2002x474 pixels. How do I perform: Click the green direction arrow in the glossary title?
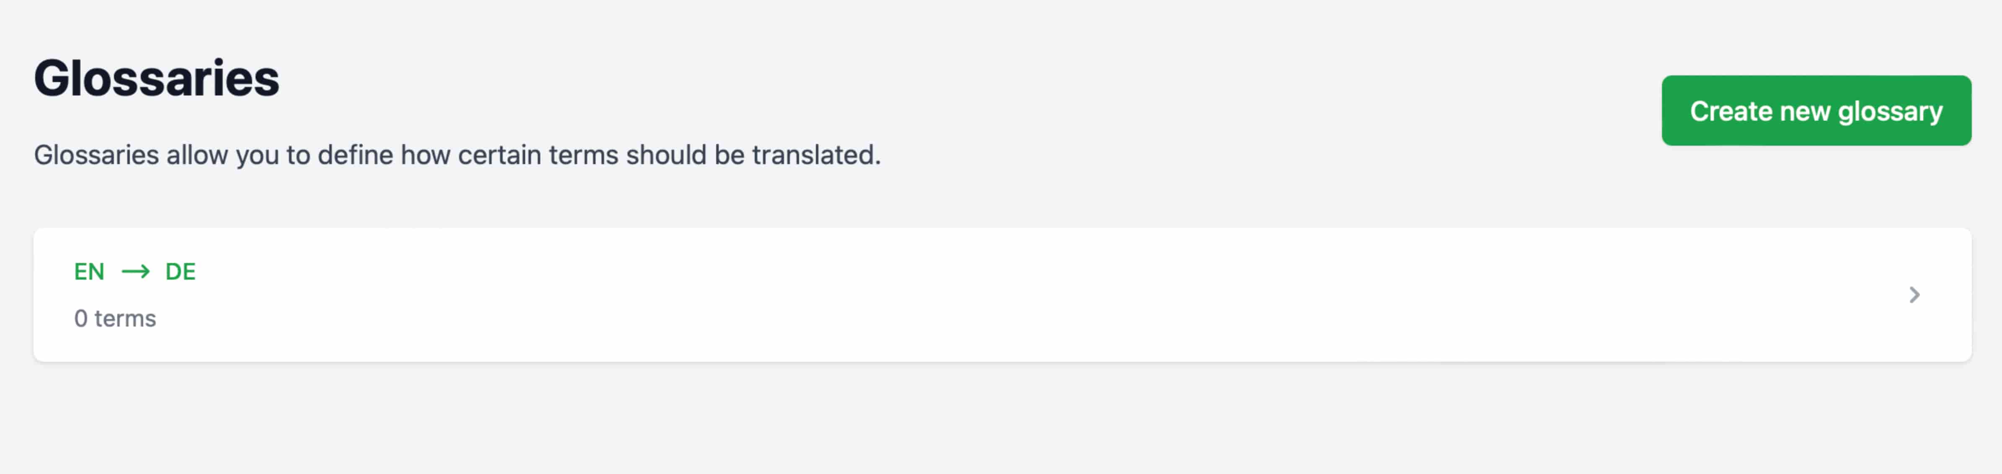click(135, 272)
